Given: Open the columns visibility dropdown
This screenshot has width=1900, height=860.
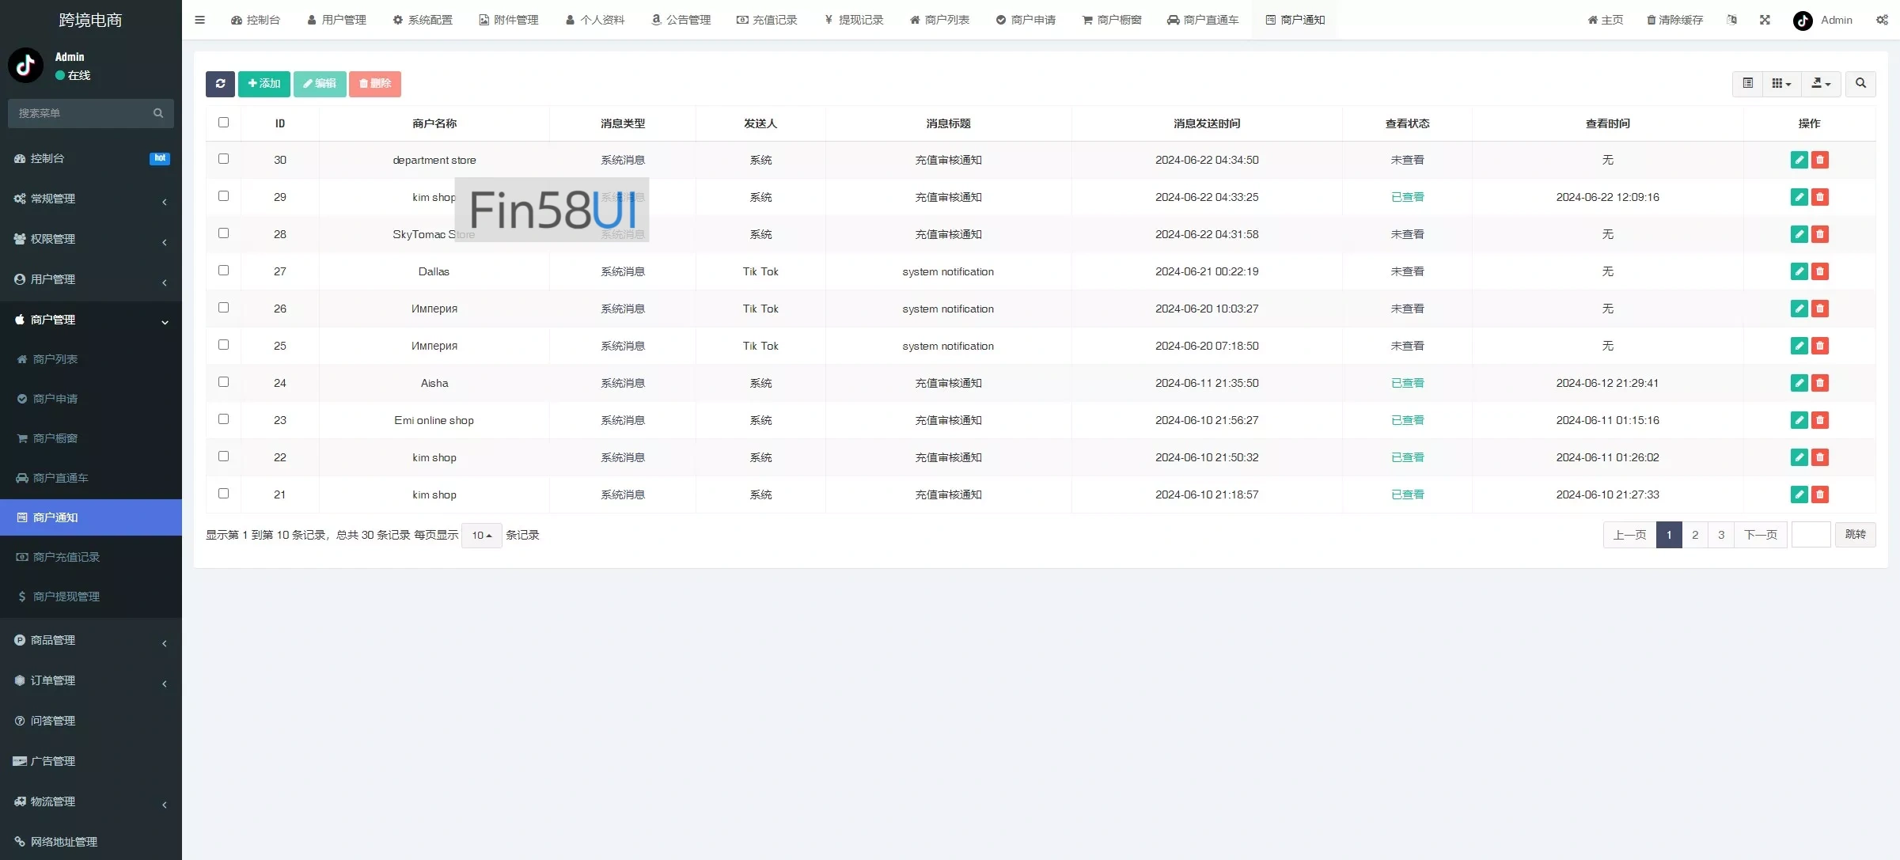Looking at the screenshot, I should pos(1781,84).
